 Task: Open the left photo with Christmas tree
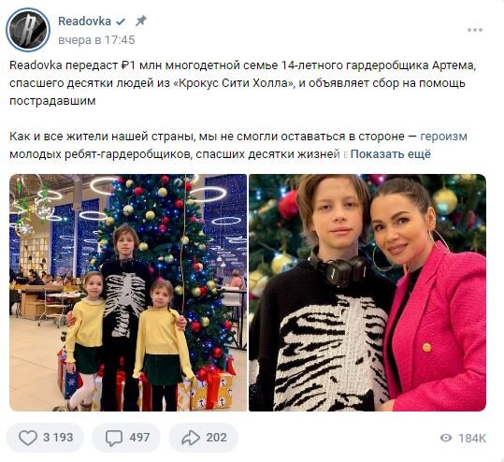[x=128, y=293]
